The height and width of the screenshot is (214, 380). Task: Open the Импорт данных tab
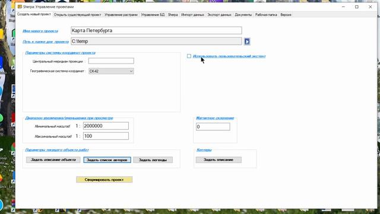pos(192,14)
